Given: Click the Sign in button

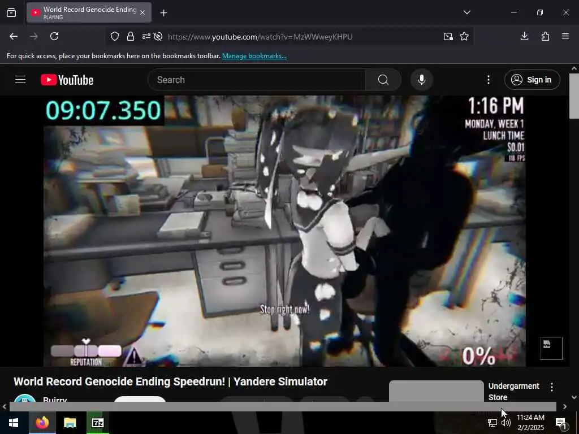Looking at the screenshot, I should 532,80.
